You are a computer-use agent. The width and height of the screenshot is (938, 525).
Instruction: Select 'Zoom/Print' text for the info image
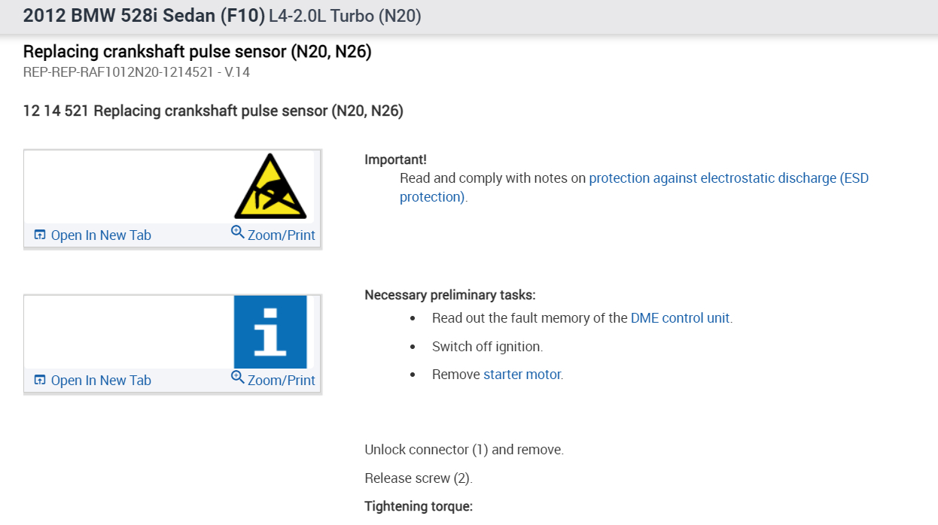click(282, 381)
